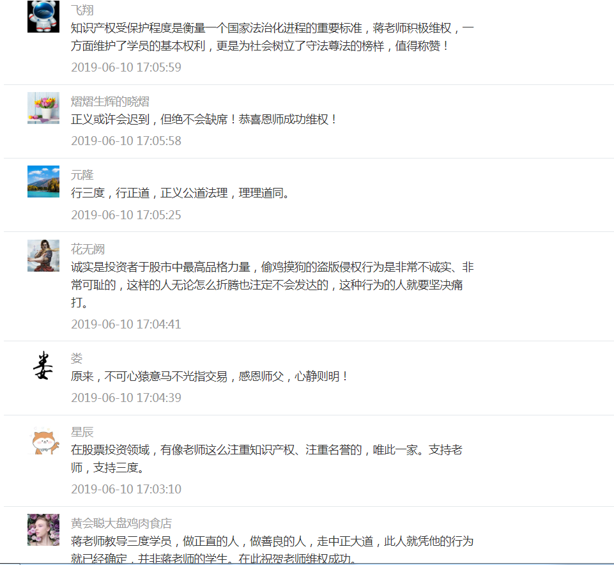
Task: Click the comment starting 原来，不可心猿意马
Action: click(210, 376)
